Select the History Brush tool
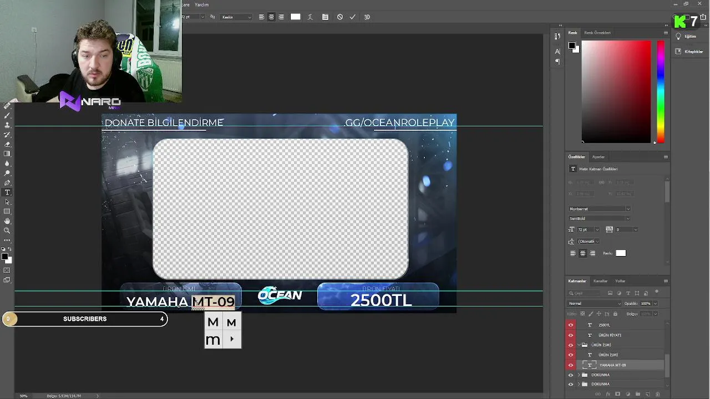 pyautogui.click(x=7, y=135)
